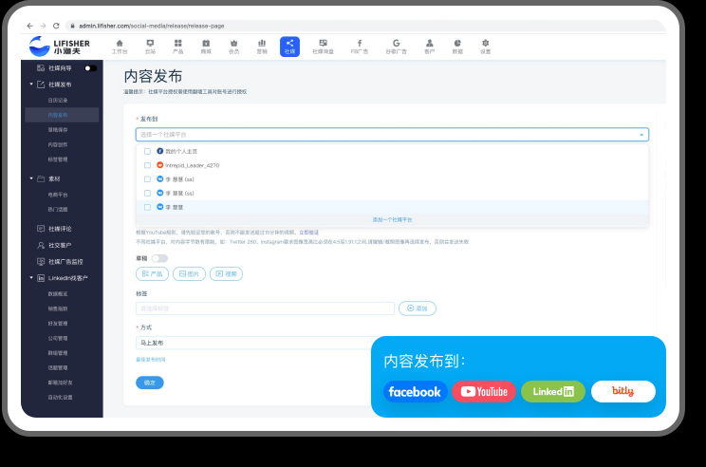706x467 pixels.
Task: Open 标签管理 in the sidebar
Action: [58, 159]
